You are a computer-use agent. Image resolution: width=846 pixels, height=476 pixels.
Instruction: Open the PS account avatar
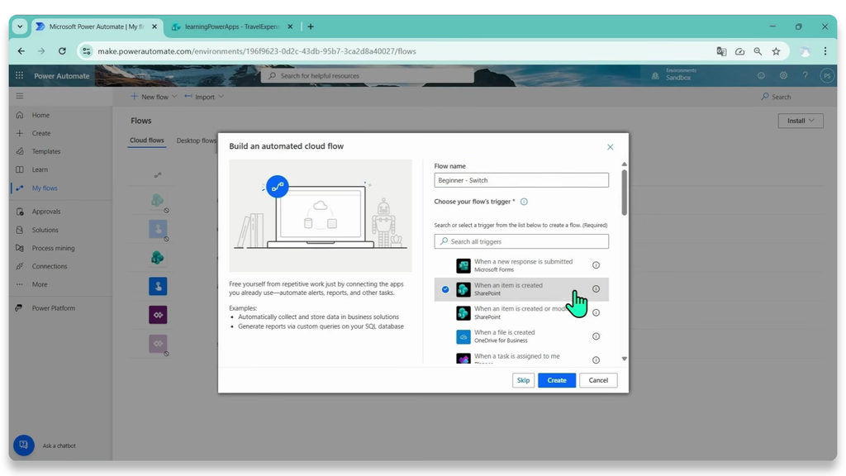click(827, 75)
